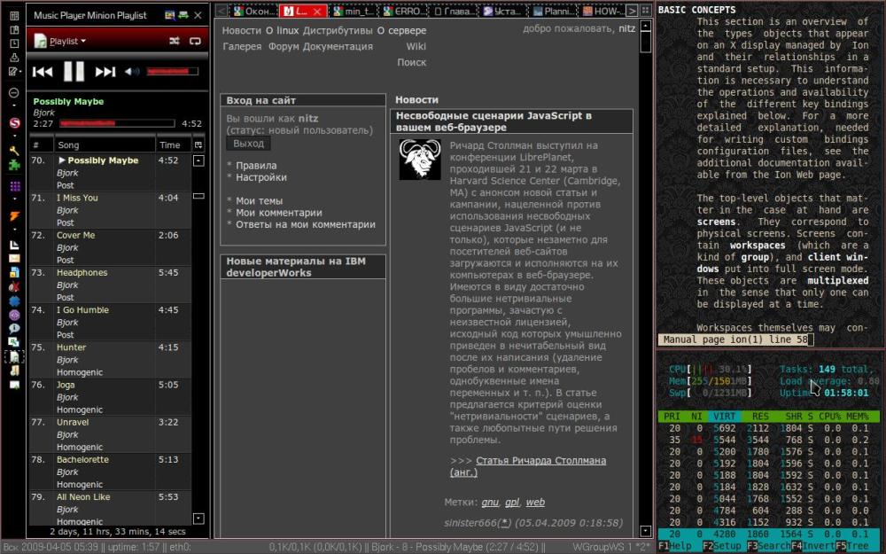Image resolution: width=886 pixels, height=554 pixels.
Task: Switch to the 'ERRO...' browser tab
Action: (403, 11)
